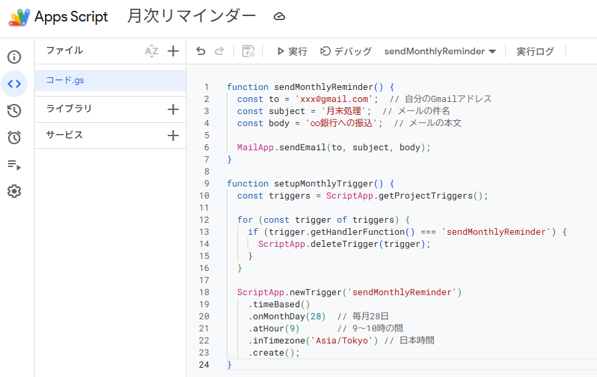Sort files alphabetically with AZ icon

click(x=152, y=51)
